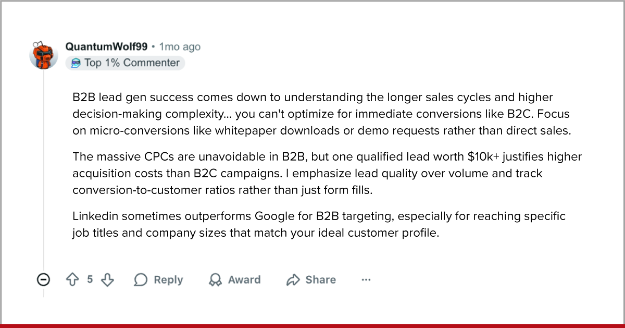
Task: Click the Share arrow icon
Action: (x=294, y=280)
